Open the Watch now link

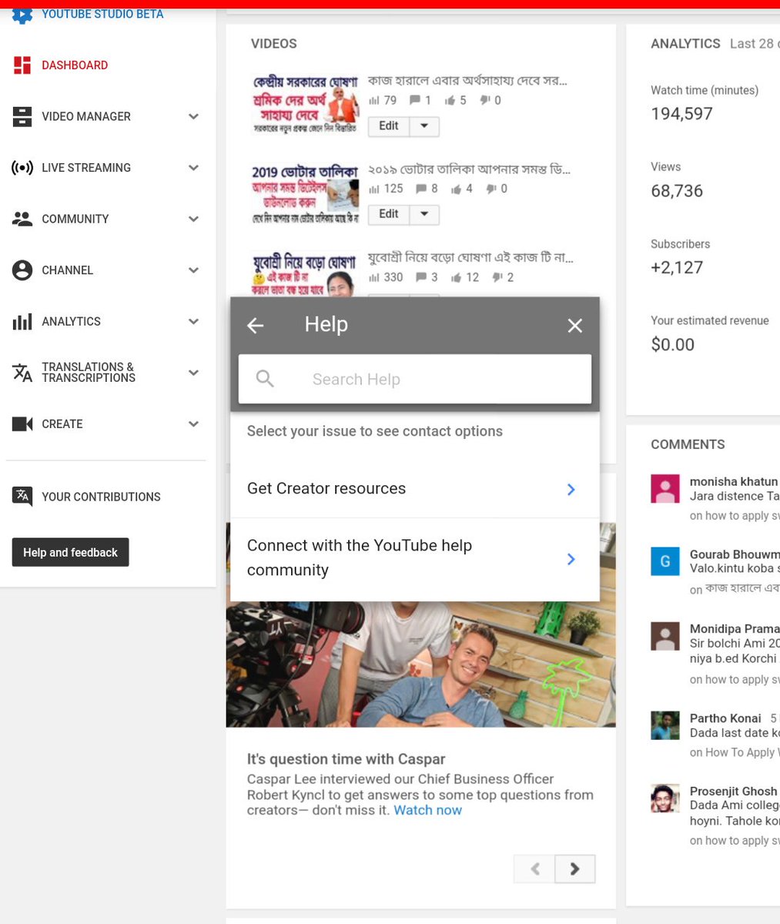[428, 810]
